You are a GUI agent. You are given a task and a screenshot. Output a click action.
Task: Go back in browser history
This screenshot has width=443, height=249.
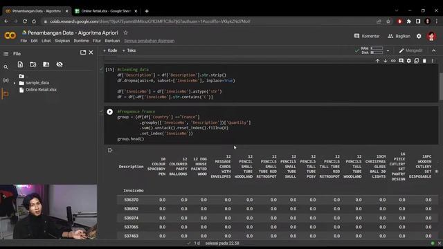[6, 21]
